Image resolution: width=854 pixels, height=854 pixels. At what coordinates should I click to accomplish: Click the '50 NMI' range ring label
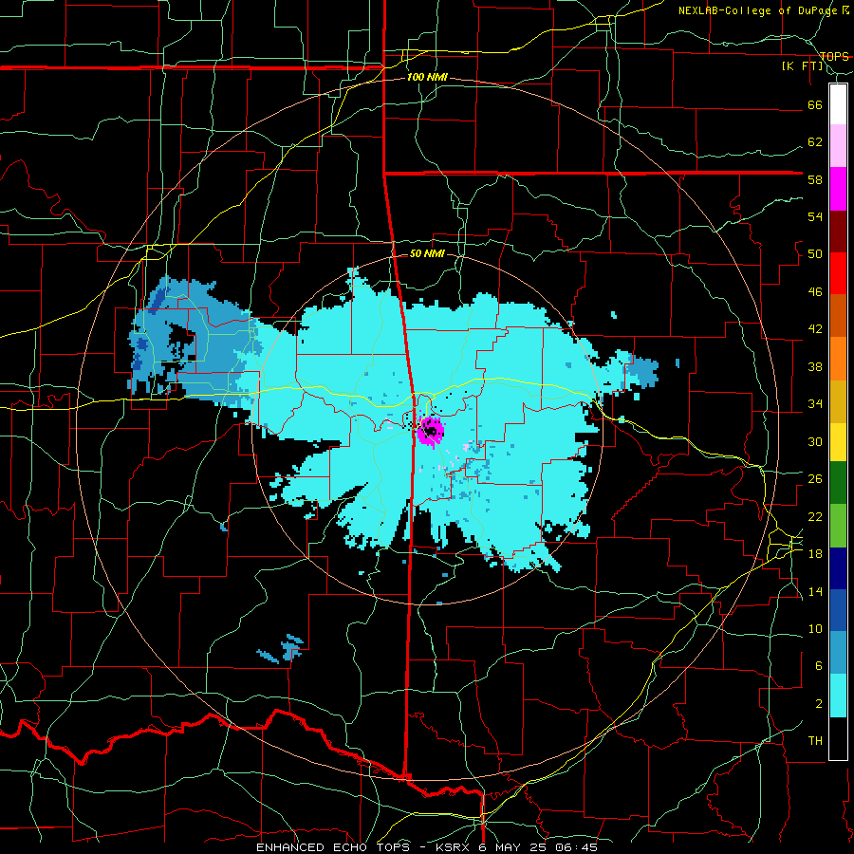point(427,253)
